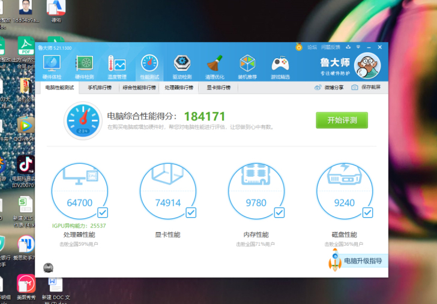The height and width of the screenshot is (304, 437).
Task: Open the 1dd04b9a portrait photo file on desktop
Action: coord(26,11)
